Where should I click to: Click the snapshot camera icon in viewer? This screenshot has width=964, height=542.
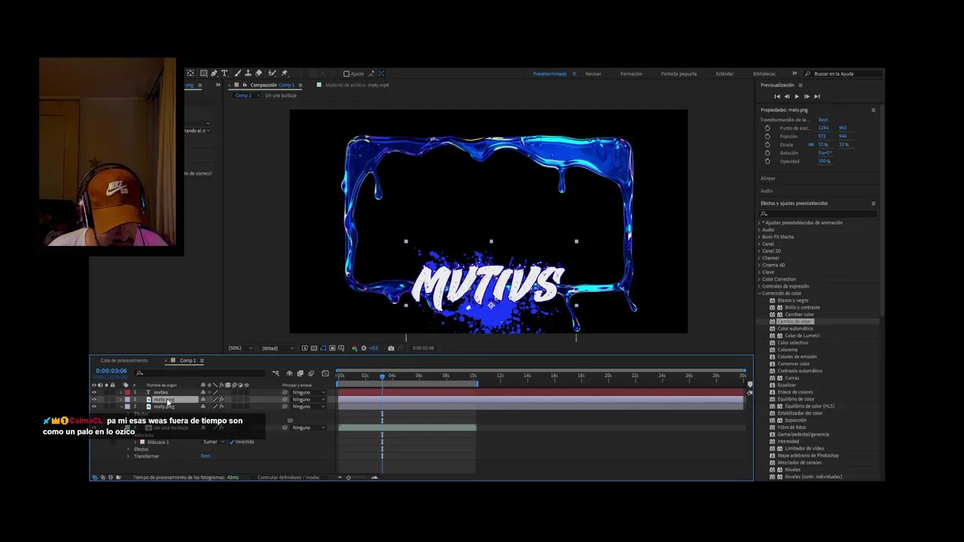[x=391, y=348]
